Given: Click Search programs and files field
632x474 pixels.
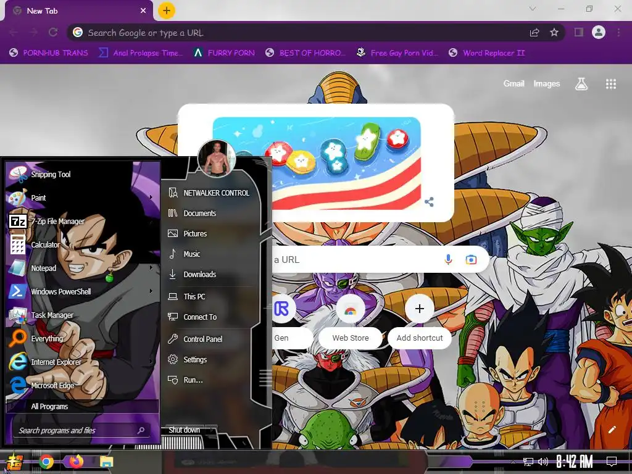Looking at the screenshot, I should click(81, 430).
